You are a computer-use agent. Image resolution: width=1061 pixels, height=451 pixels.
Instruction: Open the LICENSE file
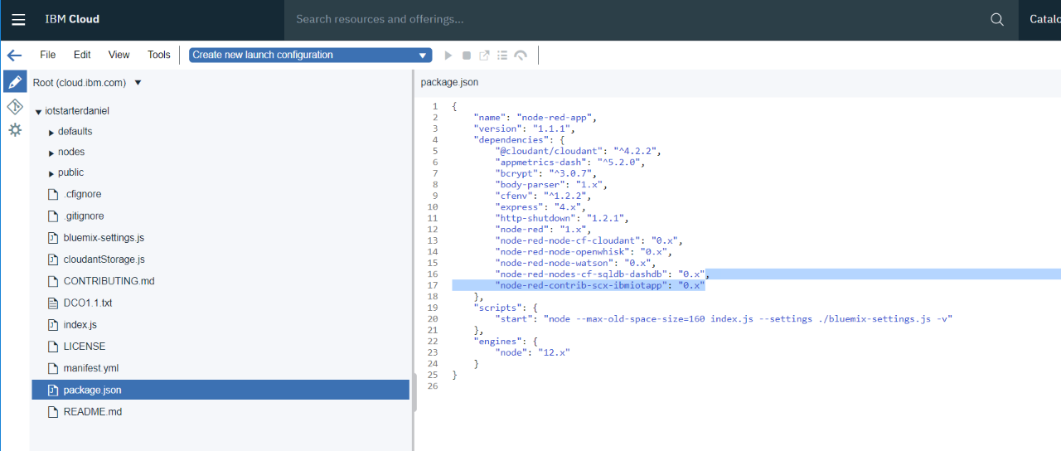click(x=85, y=347)
